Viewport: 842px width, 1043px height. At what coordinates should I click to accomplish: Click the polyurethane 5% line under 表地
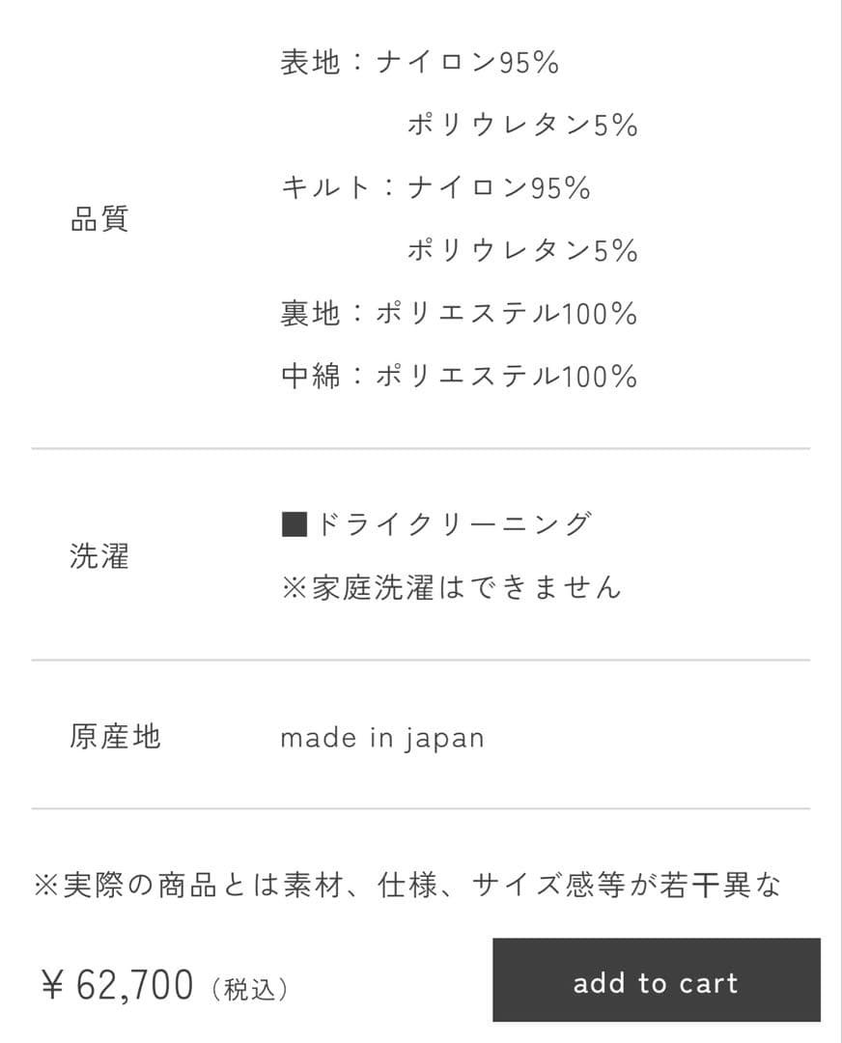[x=522, y=124]
